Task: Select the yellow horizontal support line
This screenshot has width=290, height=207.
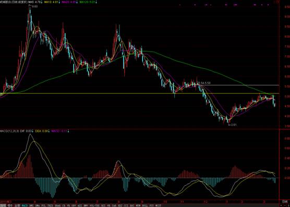Action: tap(139, 93)
